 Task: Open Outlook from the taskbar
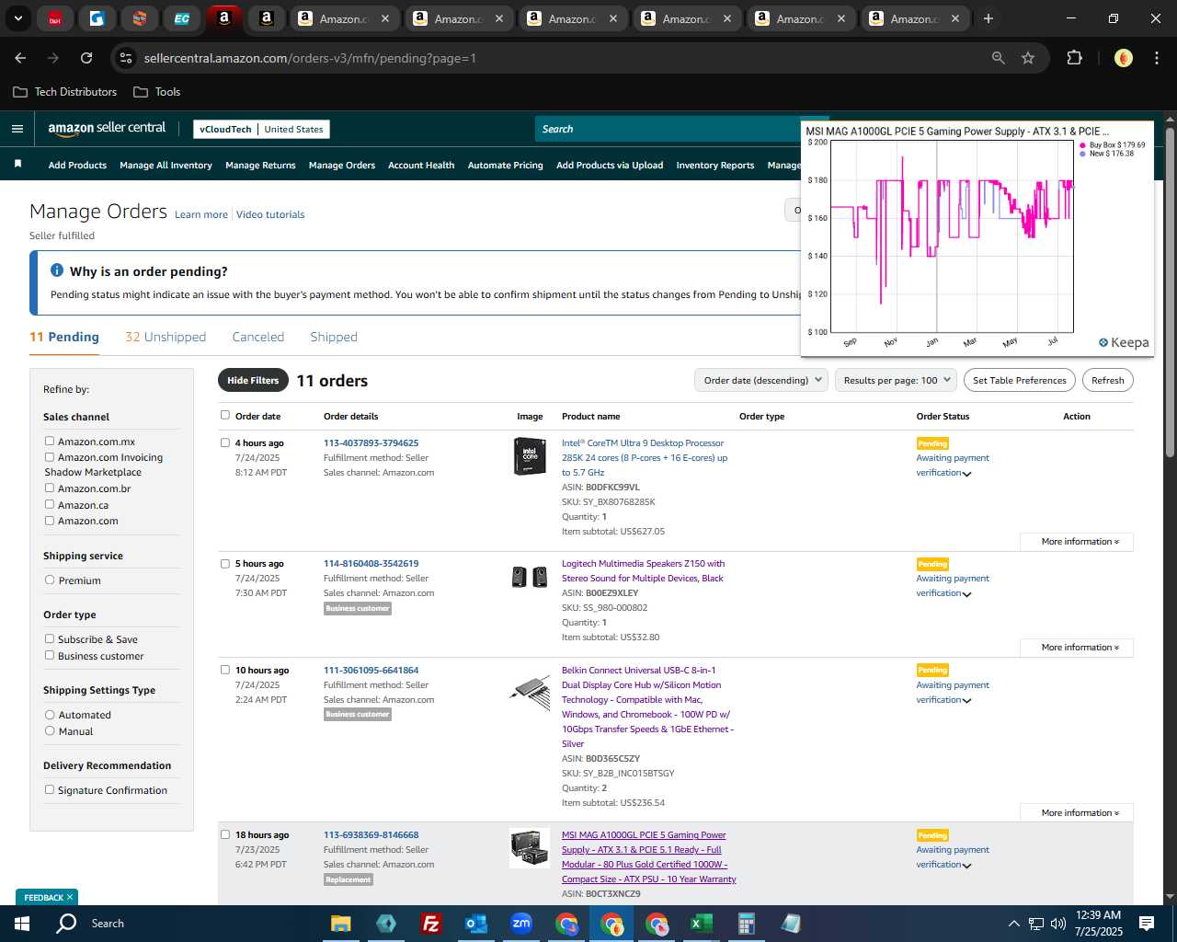[x=475, y=924]
